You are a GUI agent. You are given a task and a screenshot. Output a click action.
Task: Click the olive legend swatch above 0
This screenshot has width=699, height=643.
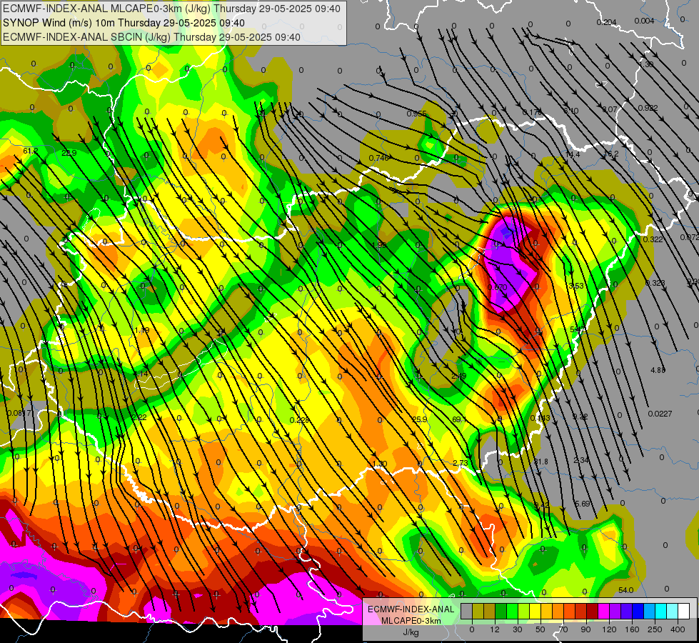click(x=478, y=612)
